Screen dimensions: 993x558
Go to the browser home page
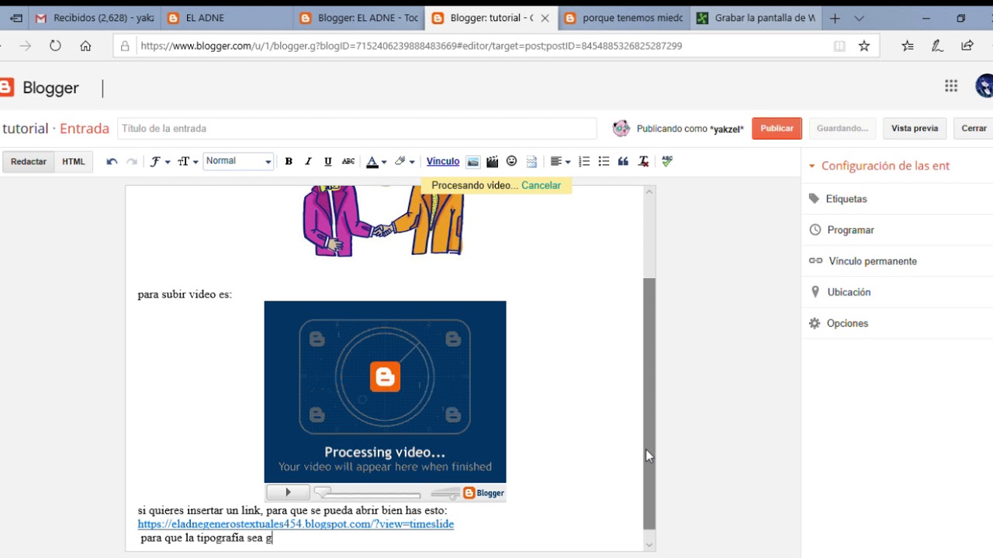(x=85, y=46)
